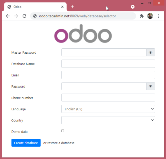The image size is (166, 159).
Task: Close the Odoo tab
Action: coord(63,7)
